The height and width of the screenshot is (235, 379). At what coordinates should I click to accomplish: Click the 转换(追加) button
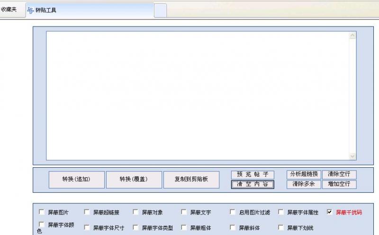76,180
